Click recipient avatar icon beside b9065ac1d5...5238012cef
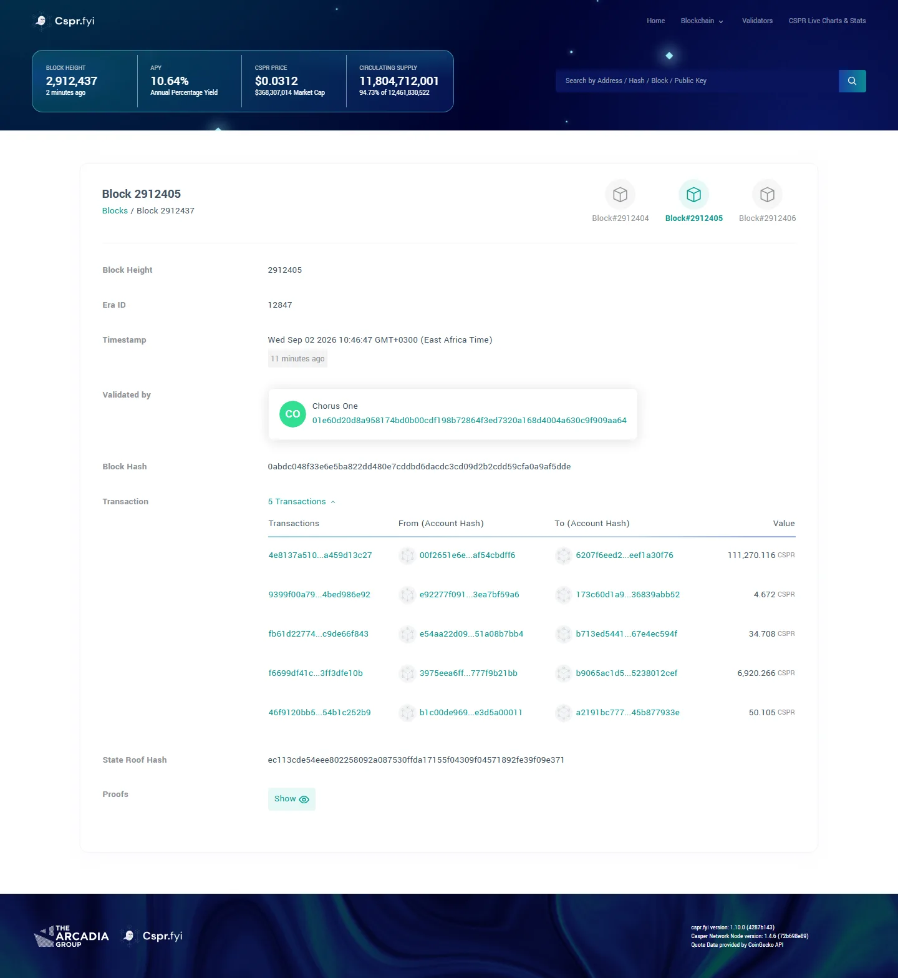The width and height of the screenshot is (898, 978). [x=564, y=673]
